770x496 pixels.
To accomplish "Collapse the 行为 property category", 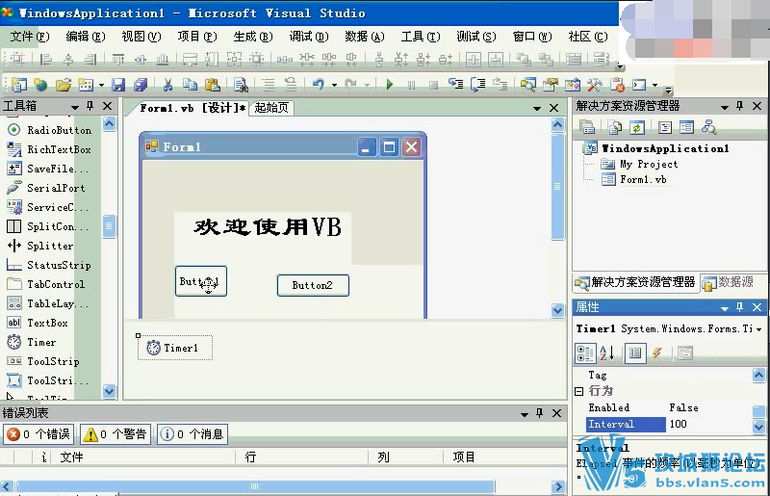I will [x=579, y=391].
